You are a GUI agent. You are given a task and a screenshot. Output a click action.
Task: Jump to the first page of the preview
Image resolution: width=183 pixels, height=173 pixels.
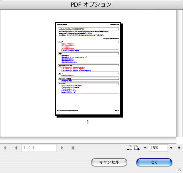tap(5, 148)
